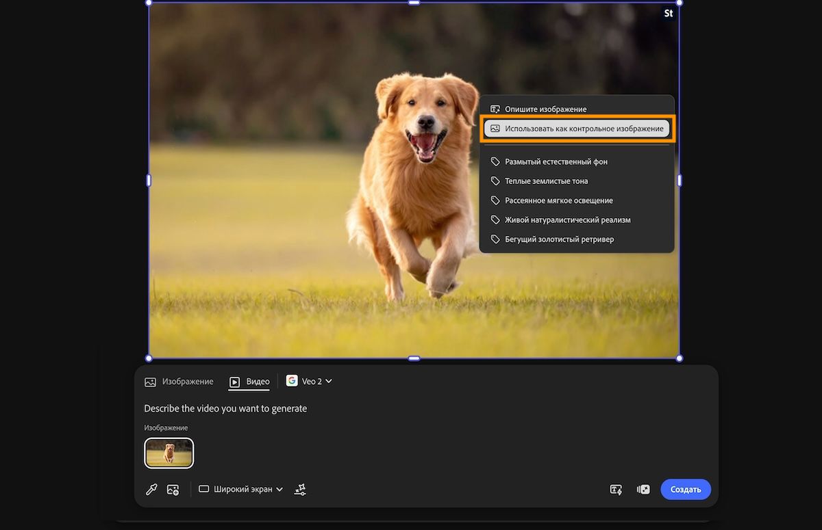Click the bottom-right corner selection handle
Viewport: 822px width, 530px height.
[680, 358]
